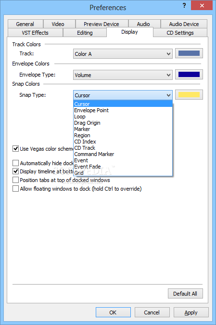Select Event in the snap list
The width and height of the screenshot is (216, 325).
pyautogui.click(x=123, y=160)
